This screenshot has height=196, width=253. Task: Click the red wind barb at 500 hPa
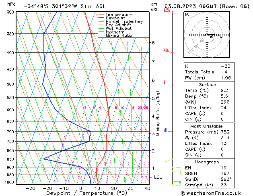tap(168, 83)
